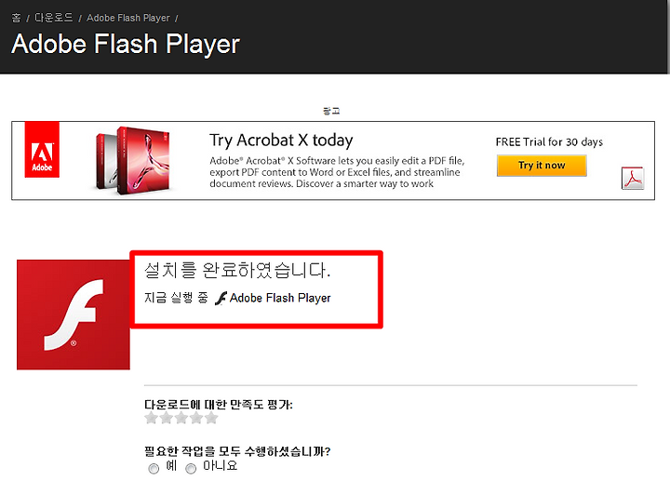Rate download with fifth star

click(x=211, y=418)
